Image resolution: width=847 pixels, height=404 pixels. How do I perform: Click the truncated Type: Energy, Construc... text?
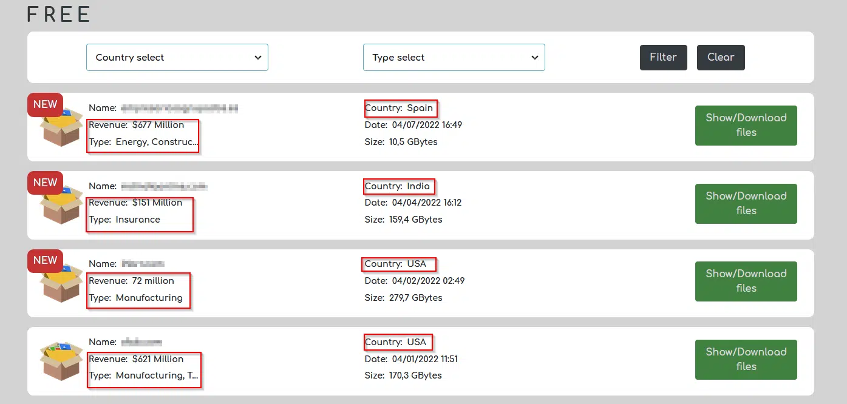pos(143,142)
